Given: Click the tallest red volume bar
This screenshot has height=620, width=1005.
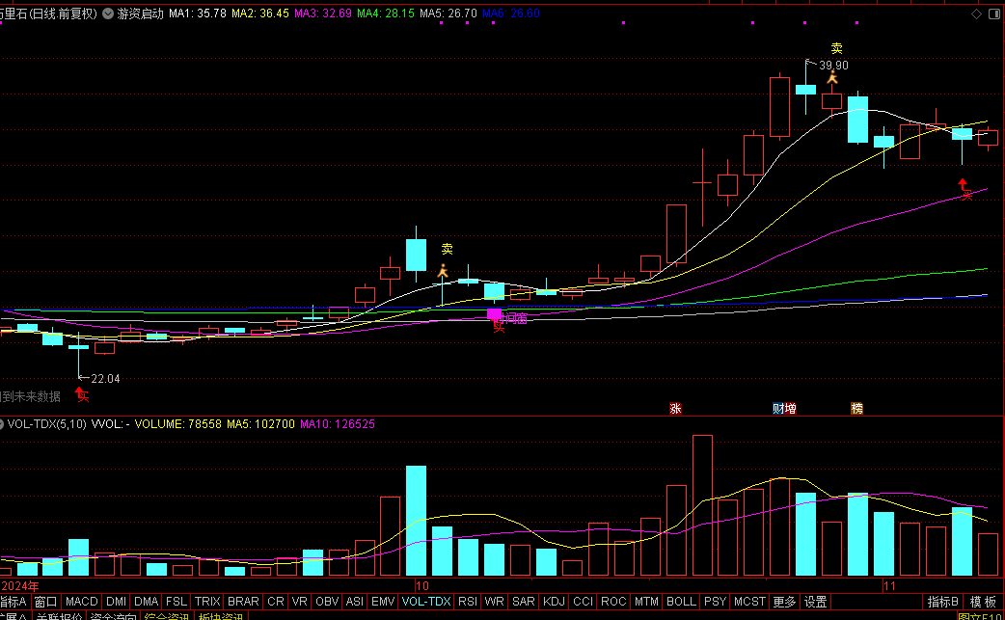Looking at the screenshot, I should (702, 505).
